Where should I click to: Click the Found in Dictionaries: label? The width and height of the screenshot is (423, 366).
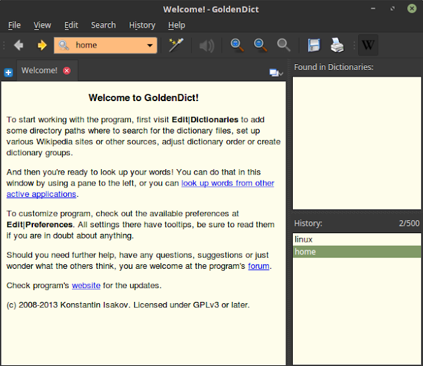(x=334, y=67)
